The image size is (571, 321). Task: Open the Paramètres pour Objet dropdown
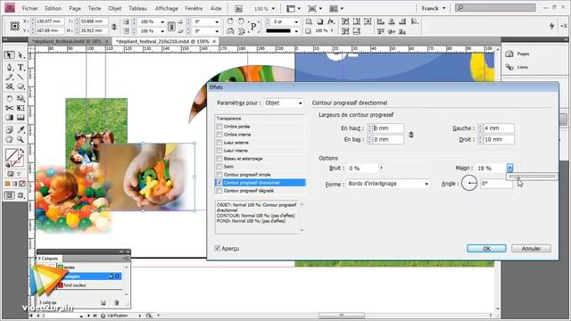click(284, 103)
